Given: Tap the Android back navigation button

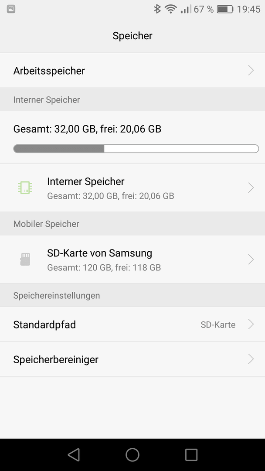Looking at the screenshot, I should 74,454.
